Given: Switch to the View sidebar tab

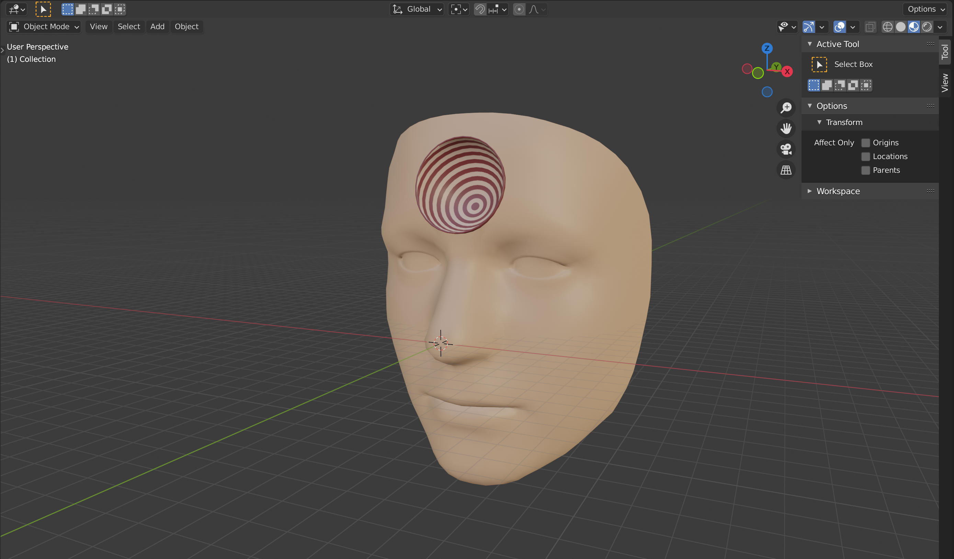Looking at the screenshot, I should click(x=944, y=82).
